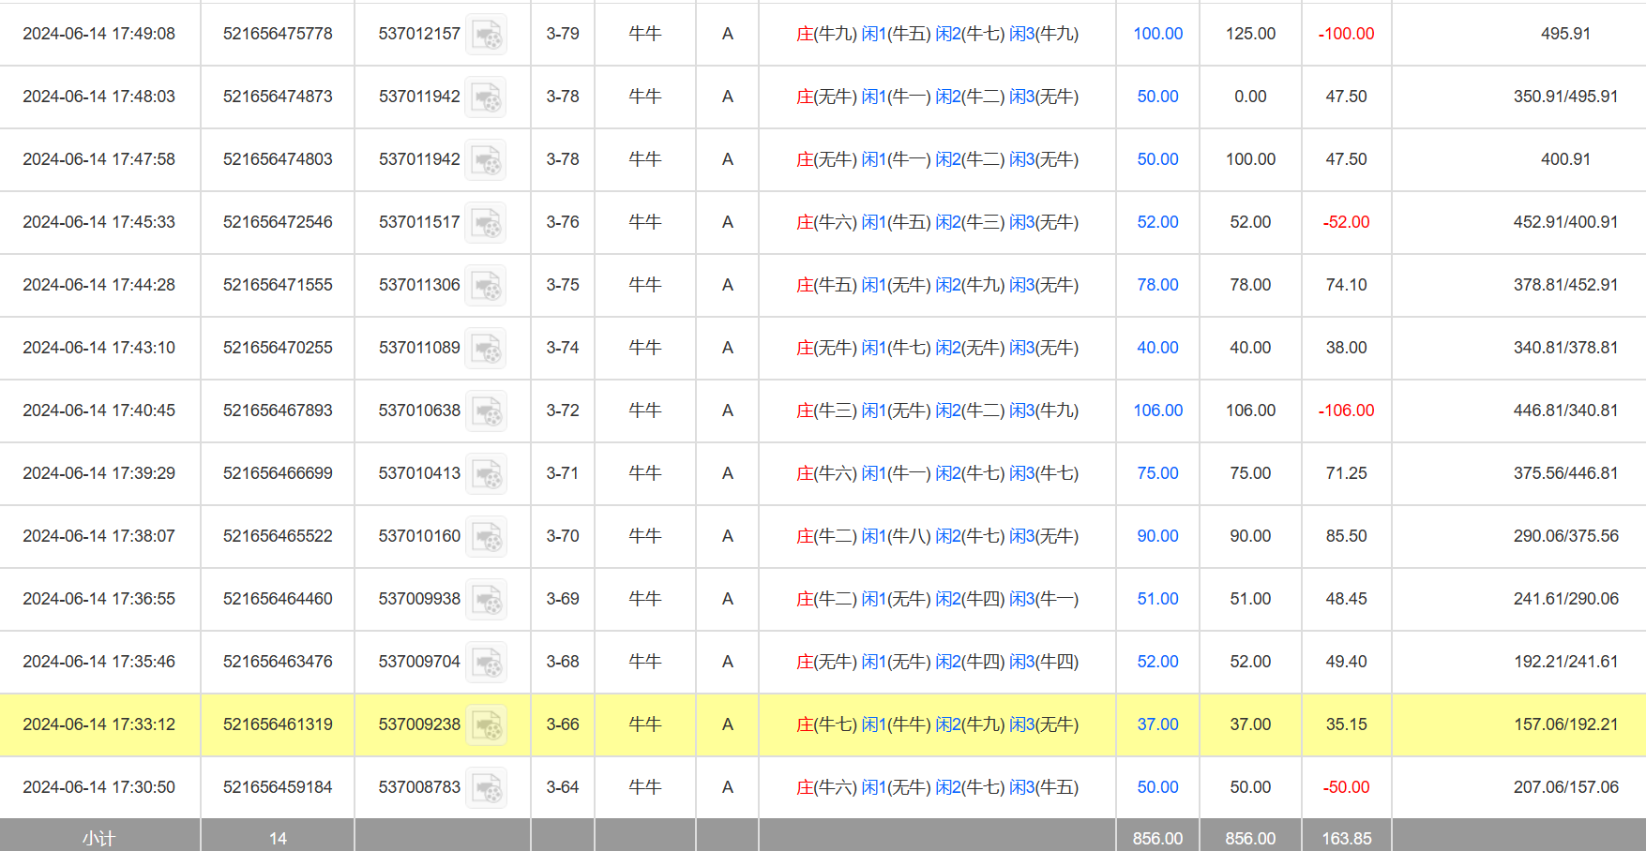The image size is (1646, 851).
Task: Select the blue 75.00 bet amount link
Action: pyautogui.click(x=1157, y=473)
